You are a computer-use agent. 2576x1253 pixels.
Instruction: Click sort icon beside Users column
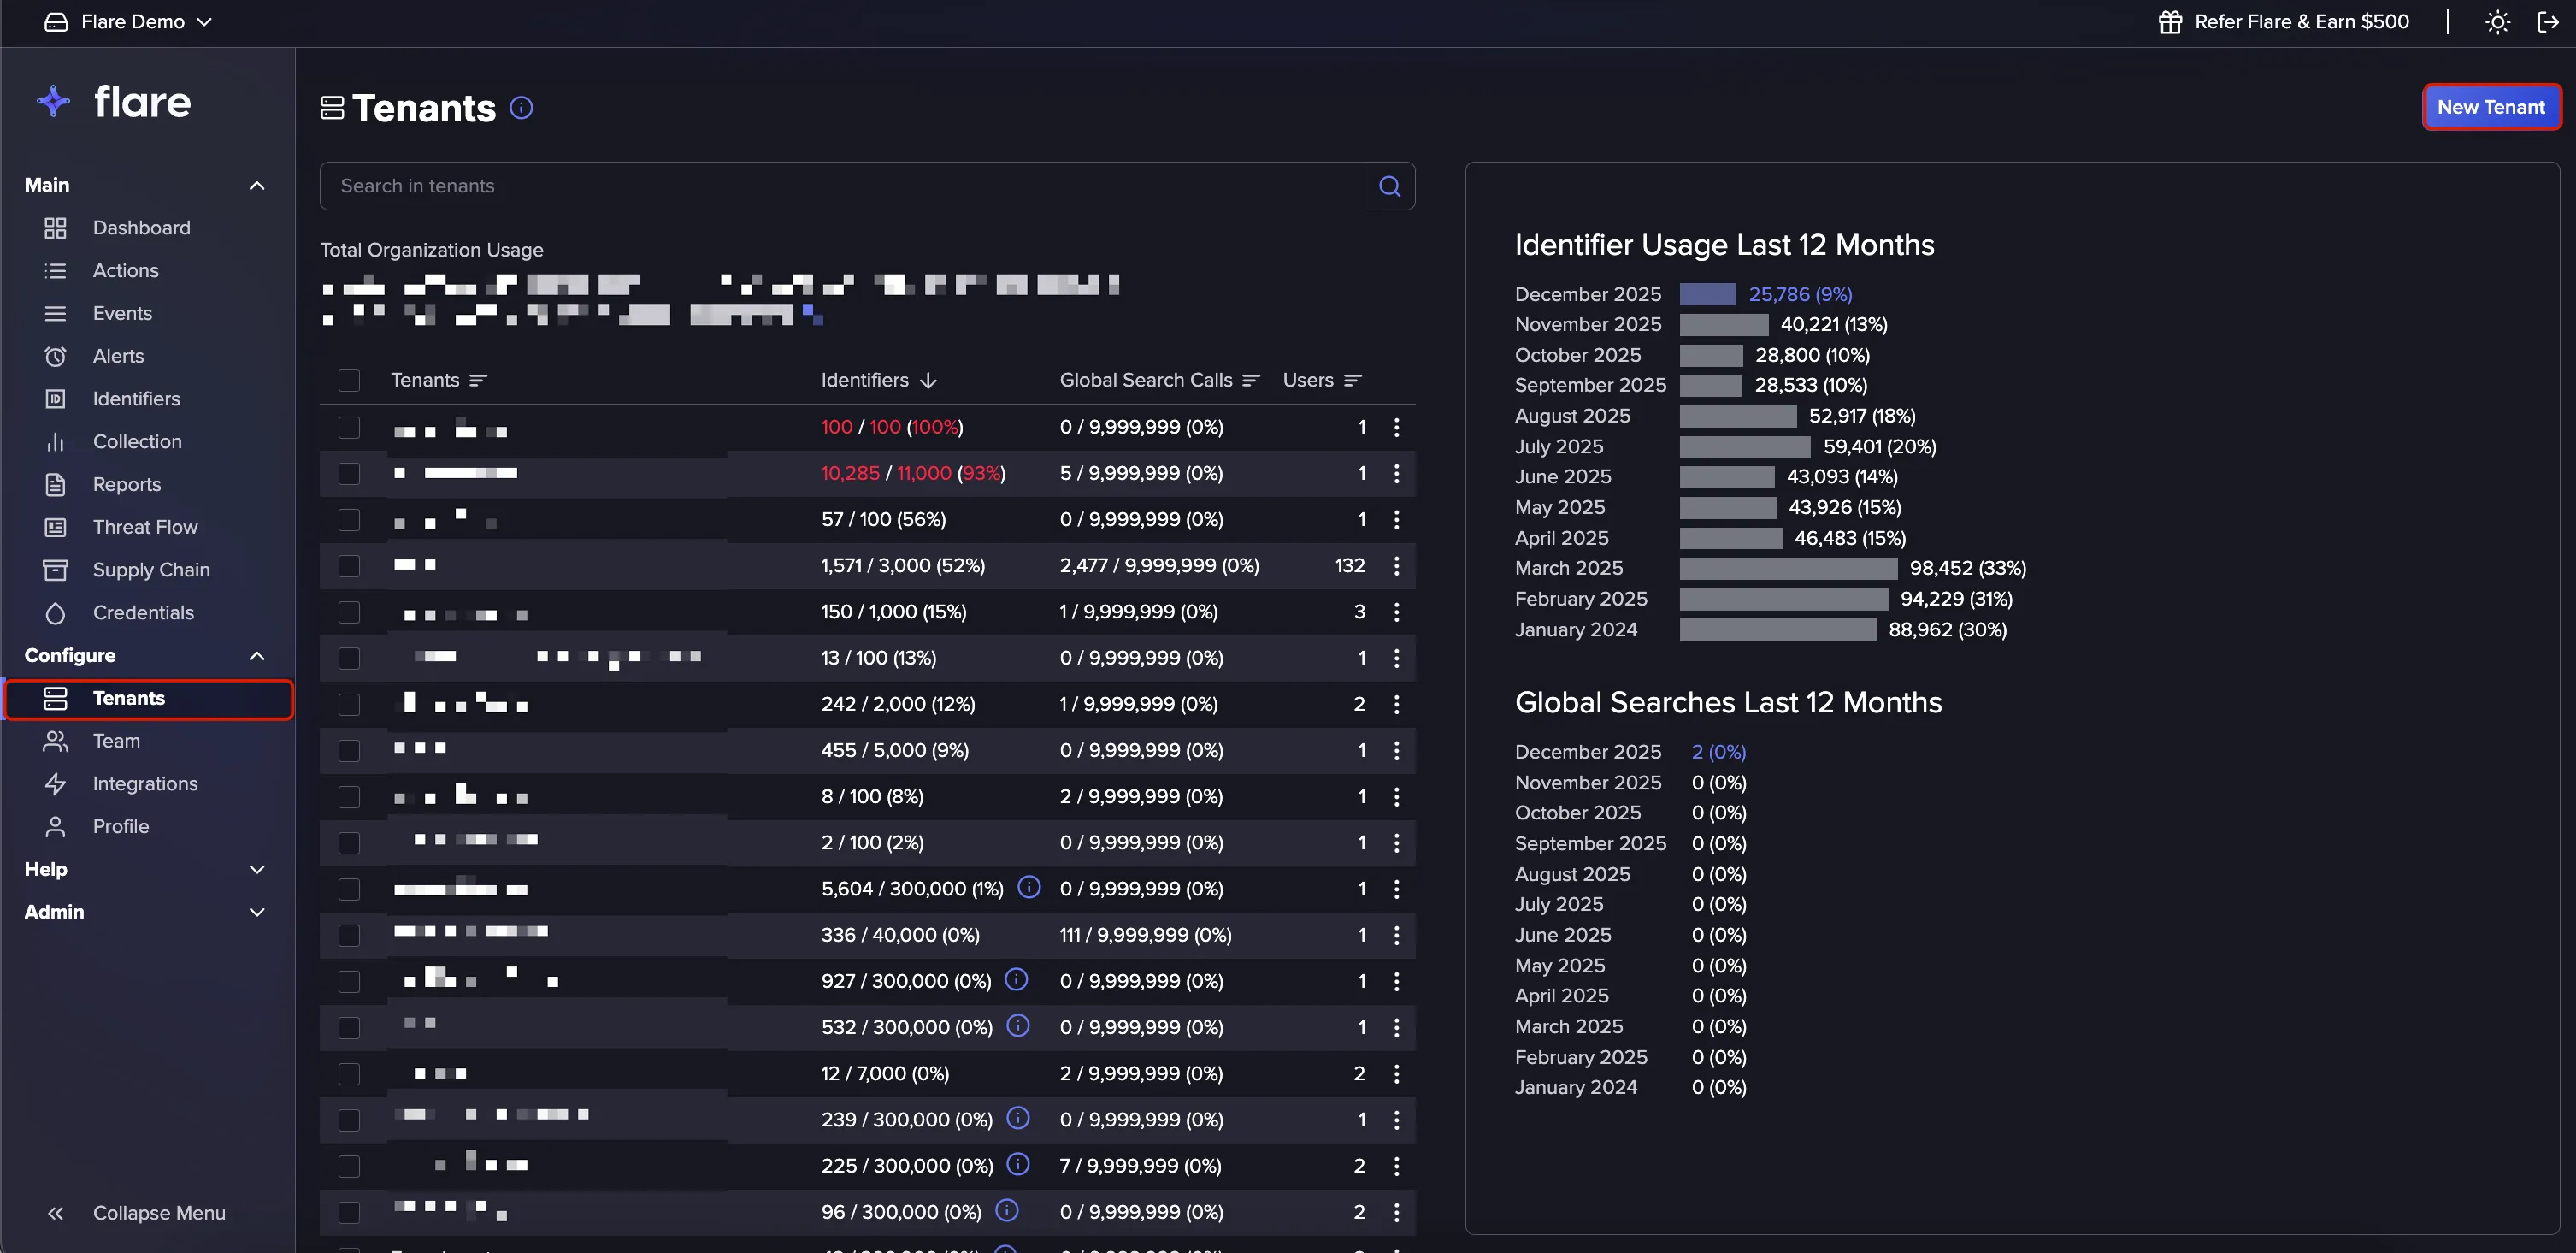(1353, 380)
